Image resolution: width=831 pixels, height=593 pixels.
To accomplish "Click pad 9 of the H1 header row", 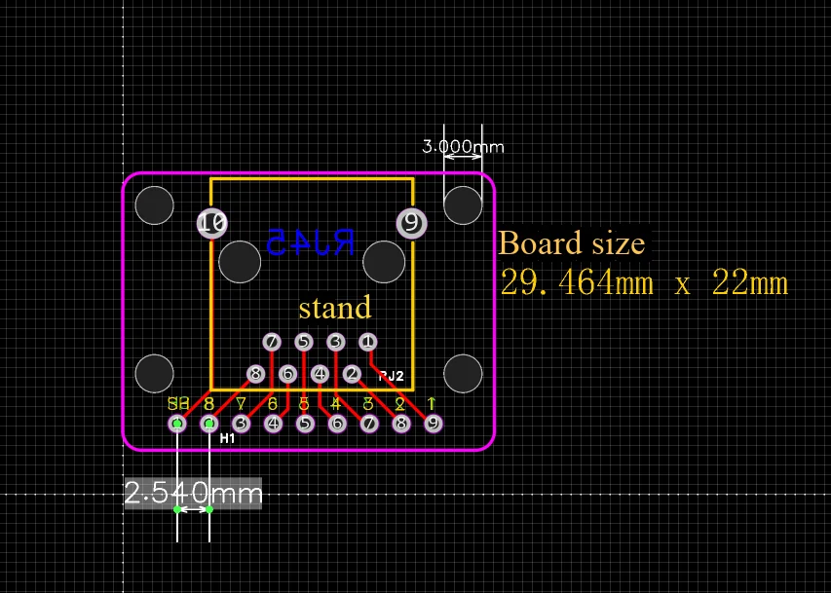I will pyautogui.click(x=434, y=423).
